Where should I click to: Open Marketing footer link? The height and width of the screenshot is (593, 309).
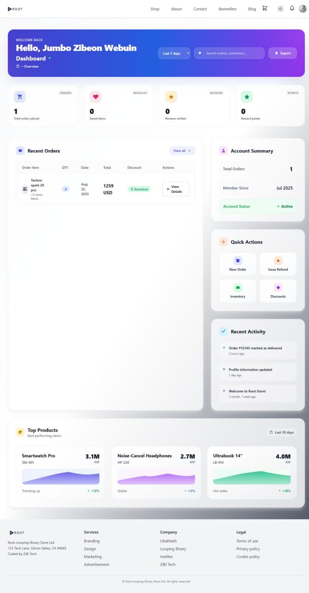(x=93, y=557)
